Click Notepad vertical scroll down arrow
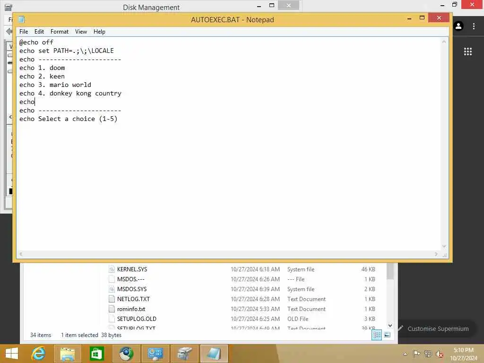 pos(444,246)
